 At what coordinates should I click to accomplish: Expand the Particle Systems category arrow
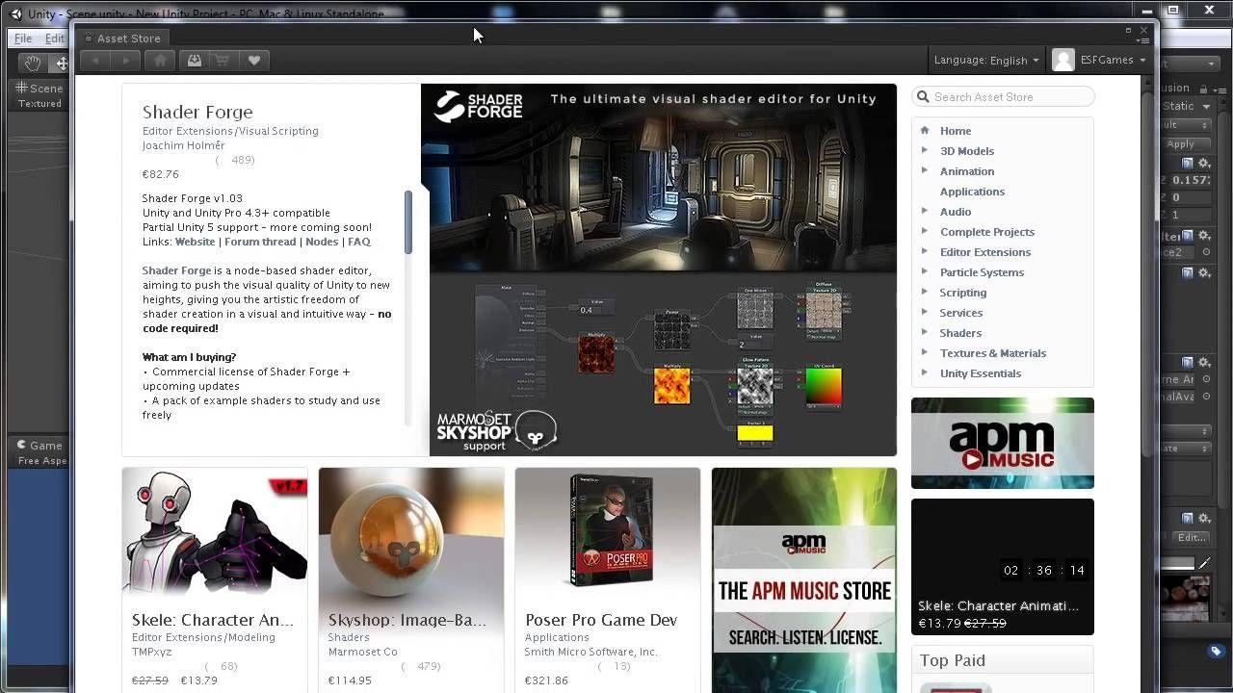925,271
